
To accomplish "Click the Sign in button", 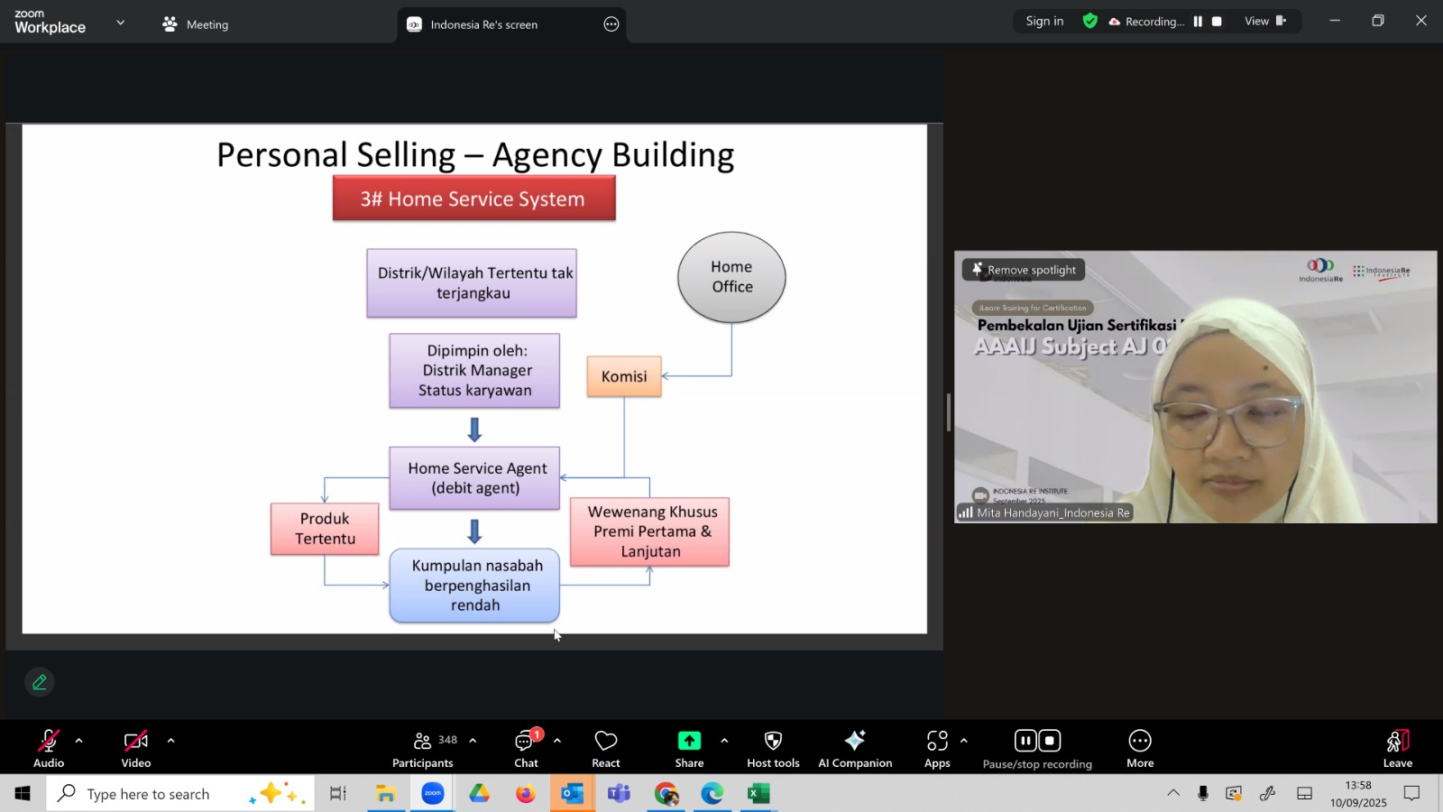I will (1044, 22).
